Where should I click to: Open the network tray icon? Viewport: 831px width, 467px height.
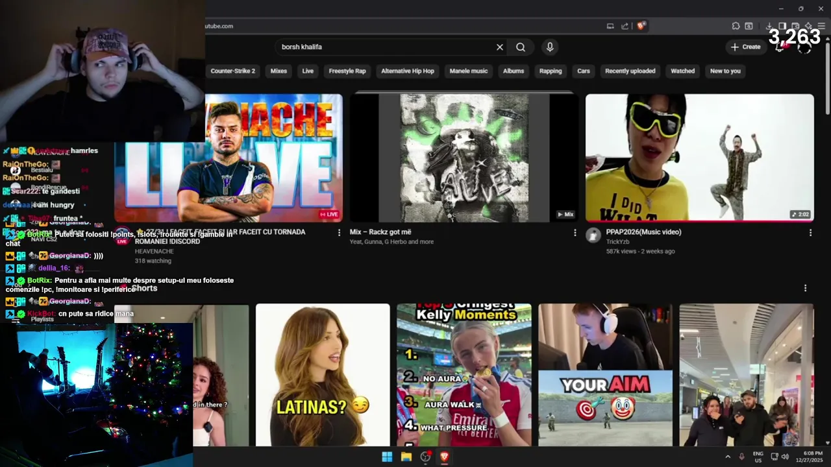(775, 457)
